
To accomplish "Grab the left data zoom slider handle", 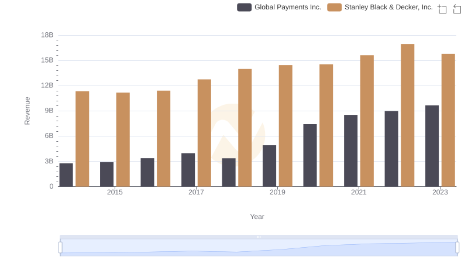I will [60, 248].
